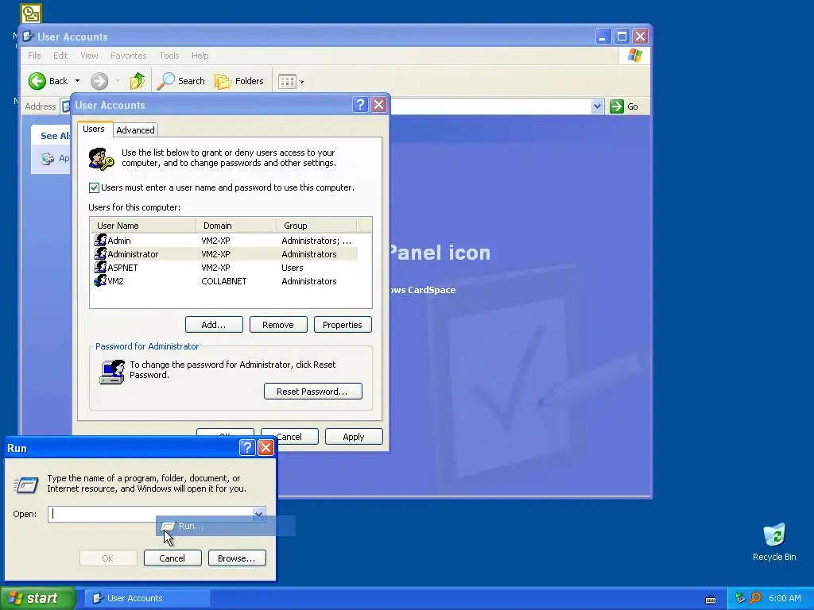Click the orange magnifier tray icon
Image resolution: width=814 pixels, height=610 pixels.
755,598
